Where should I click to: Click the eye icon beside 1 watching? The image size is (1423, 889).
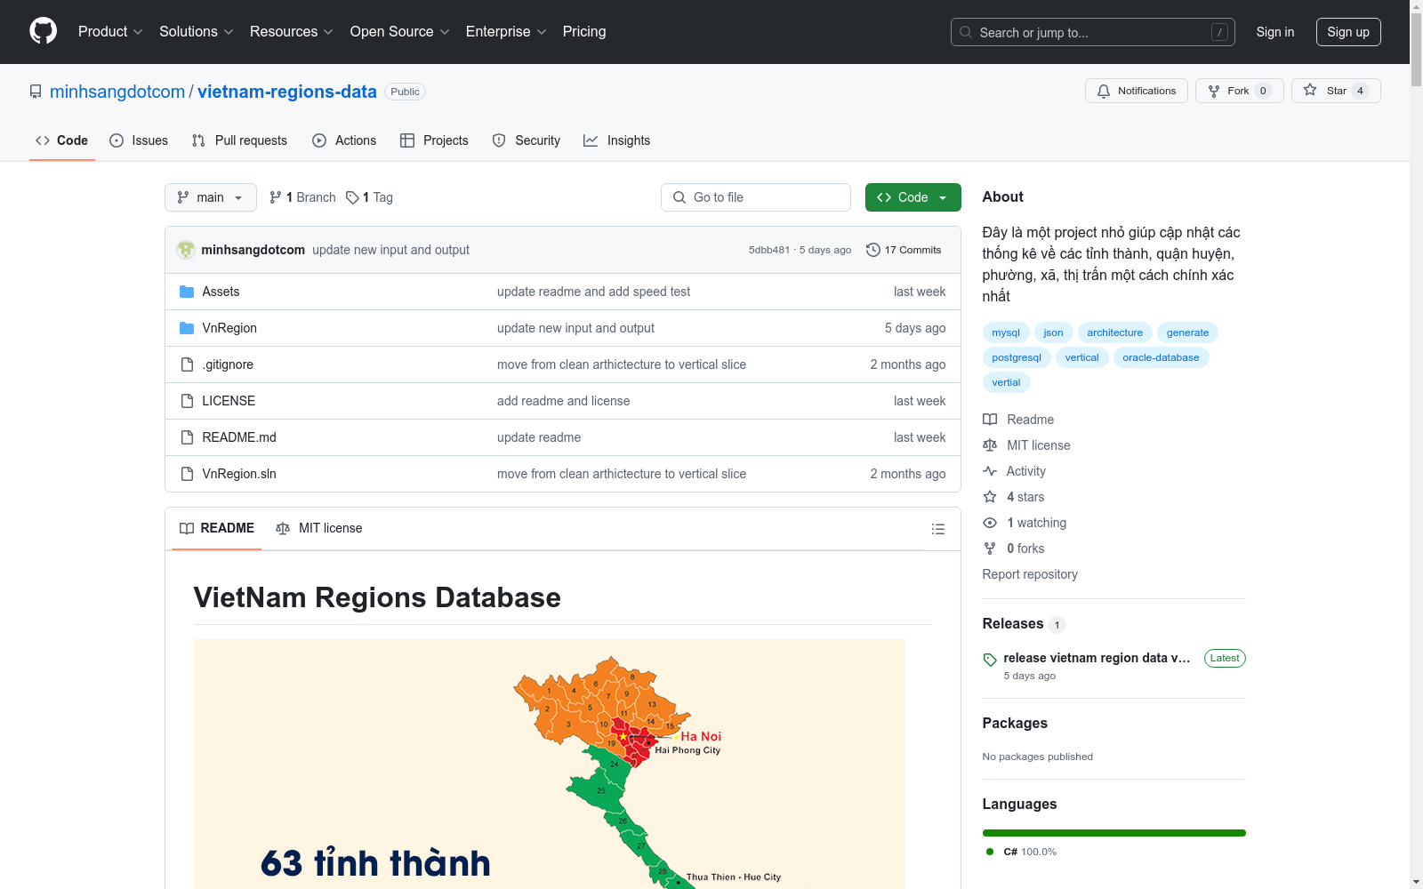(990, 523)
